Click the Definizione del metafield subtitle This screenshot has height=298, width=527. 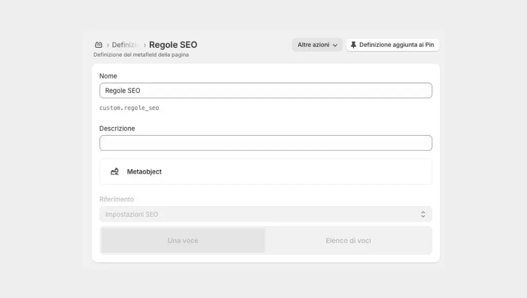tap(141, 54)
